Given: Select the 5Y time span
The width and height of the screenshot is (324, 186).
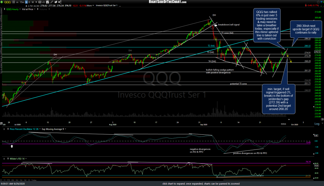Looking at the screenshot, I should tap(1, 180).
